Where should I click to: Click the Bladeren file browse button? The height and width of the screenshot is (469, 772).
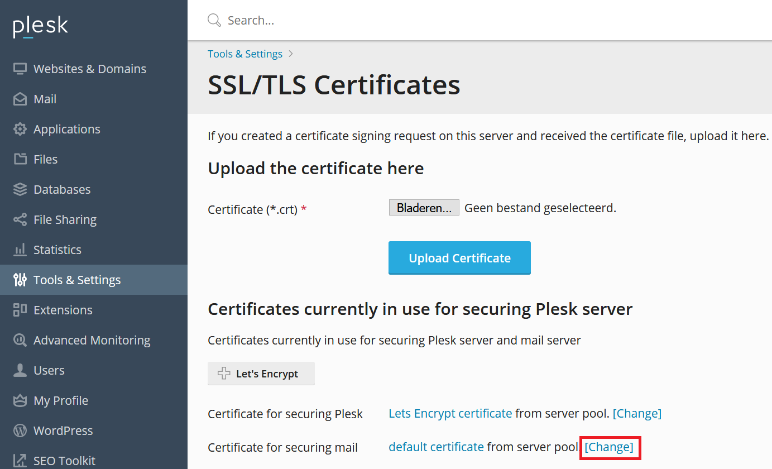[x=424, y=208]
